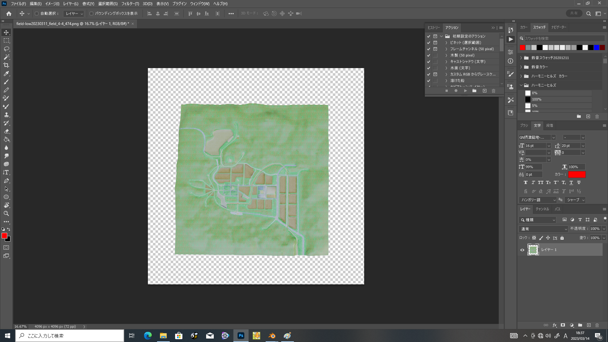Enable バウンディングボックスを表示 checkbox
608x342 pixels.
tap(92, 14)
